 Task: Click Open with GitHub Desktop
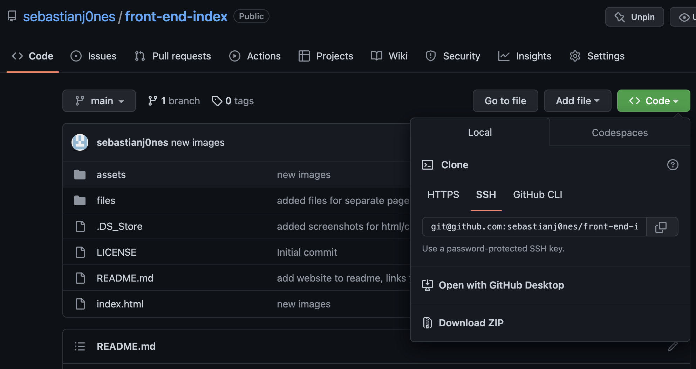(493, 285)
